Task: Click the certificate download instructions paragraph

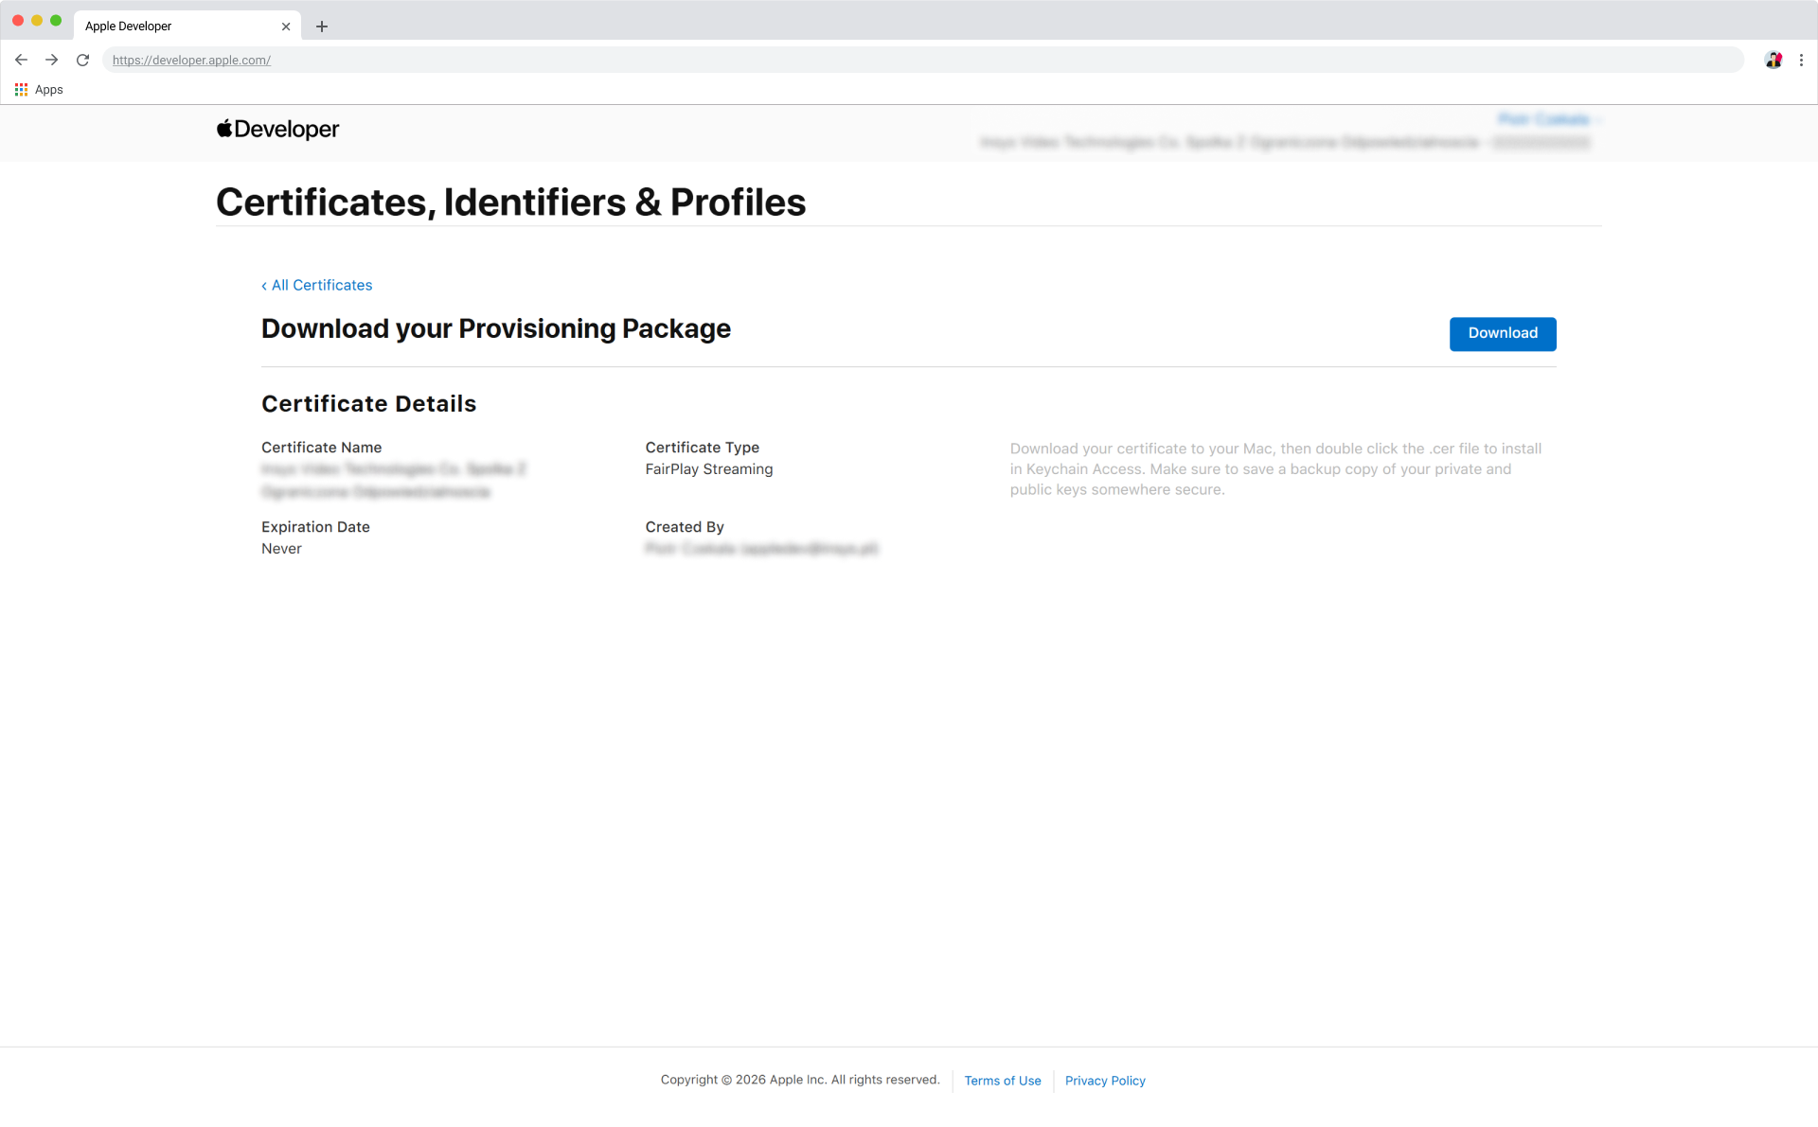Action: [1275, 469]
